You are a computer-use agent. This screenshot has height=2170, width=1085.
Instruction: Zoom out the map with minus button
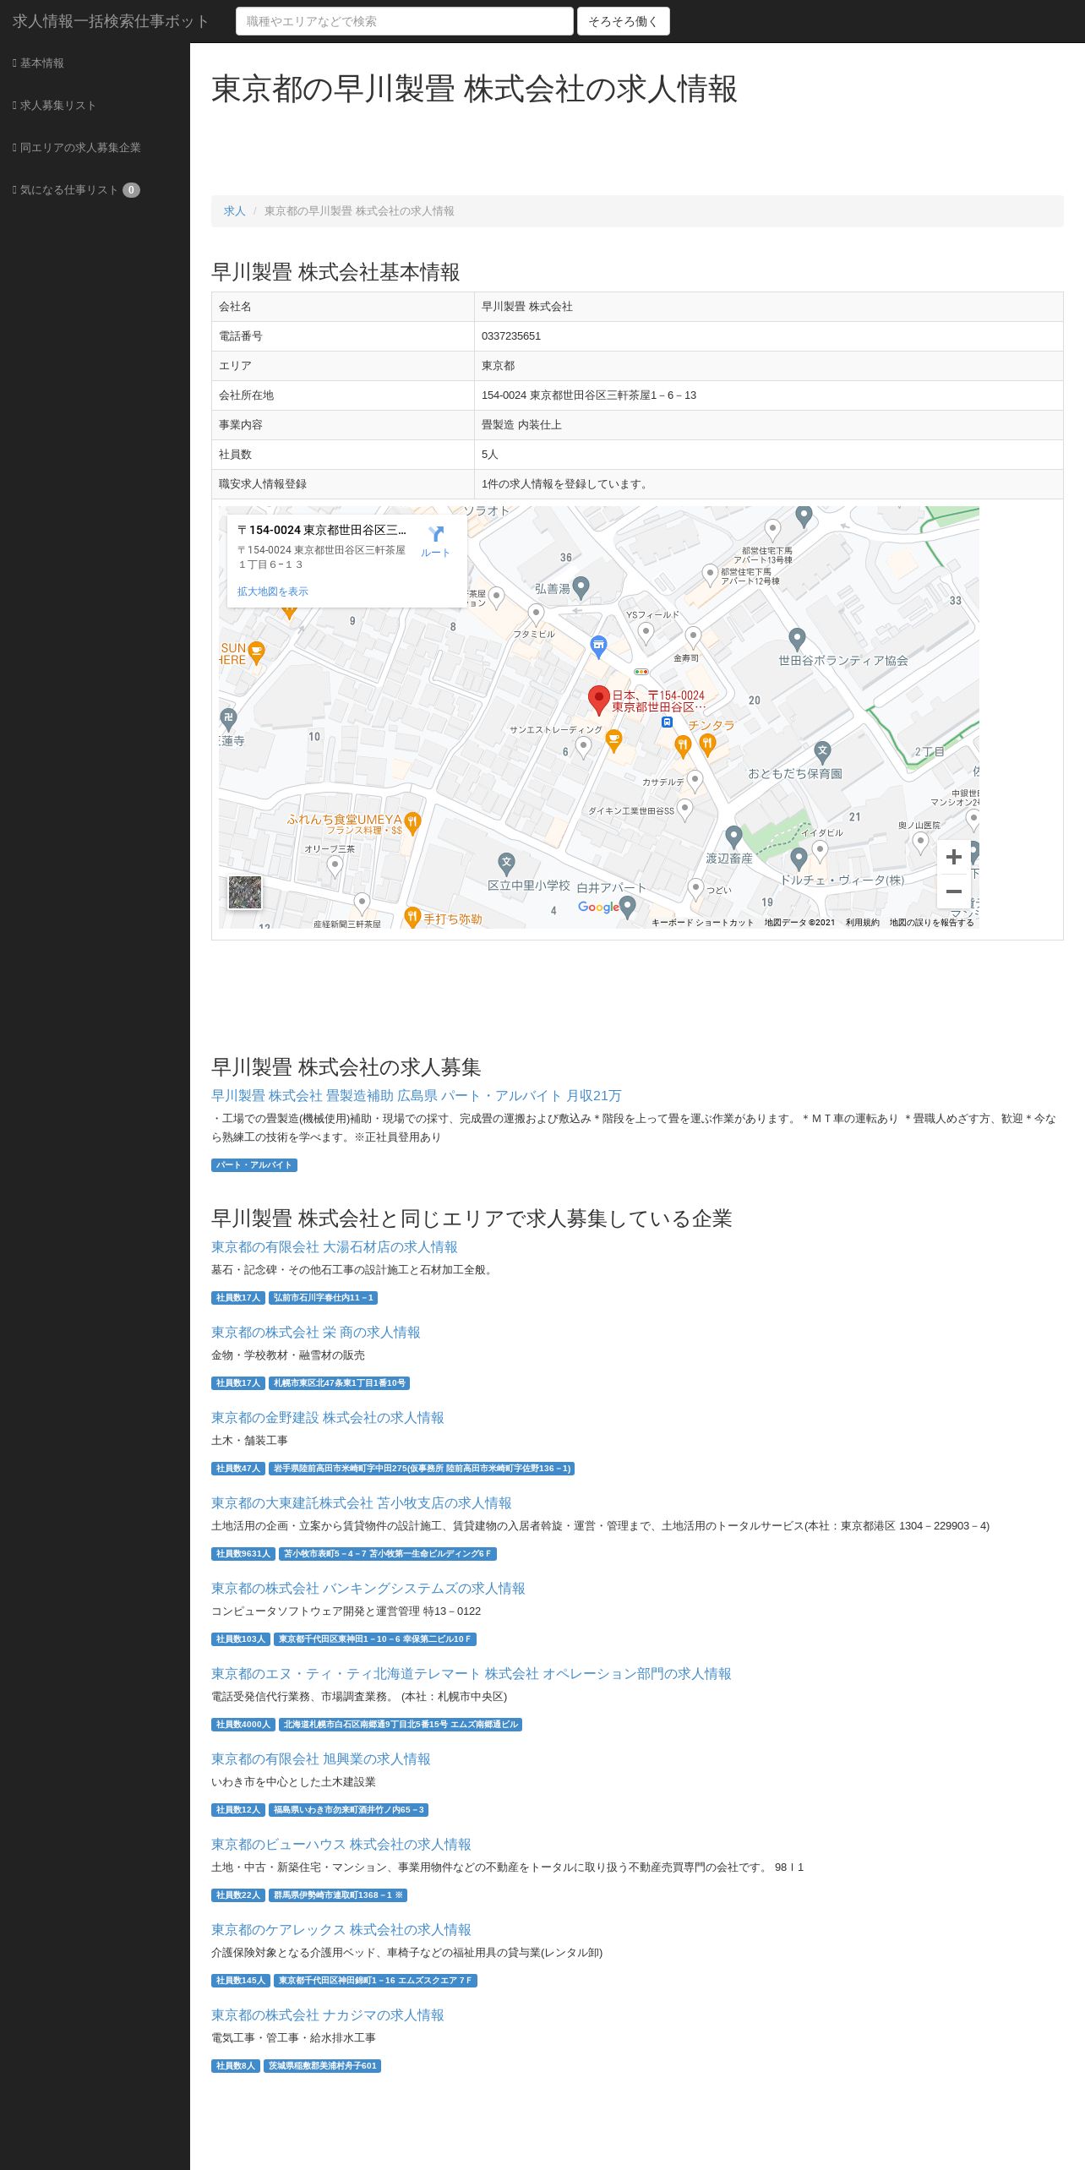point(954,891)
